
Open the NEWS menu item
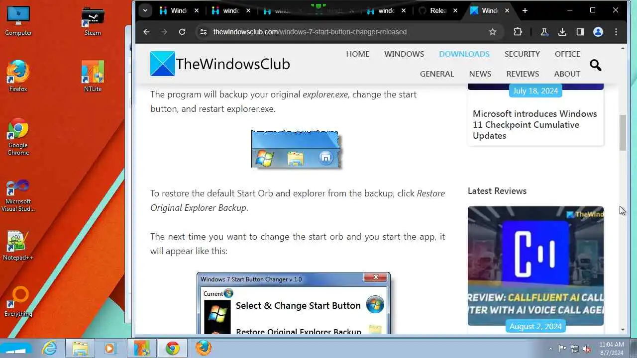tap(480, 74)
